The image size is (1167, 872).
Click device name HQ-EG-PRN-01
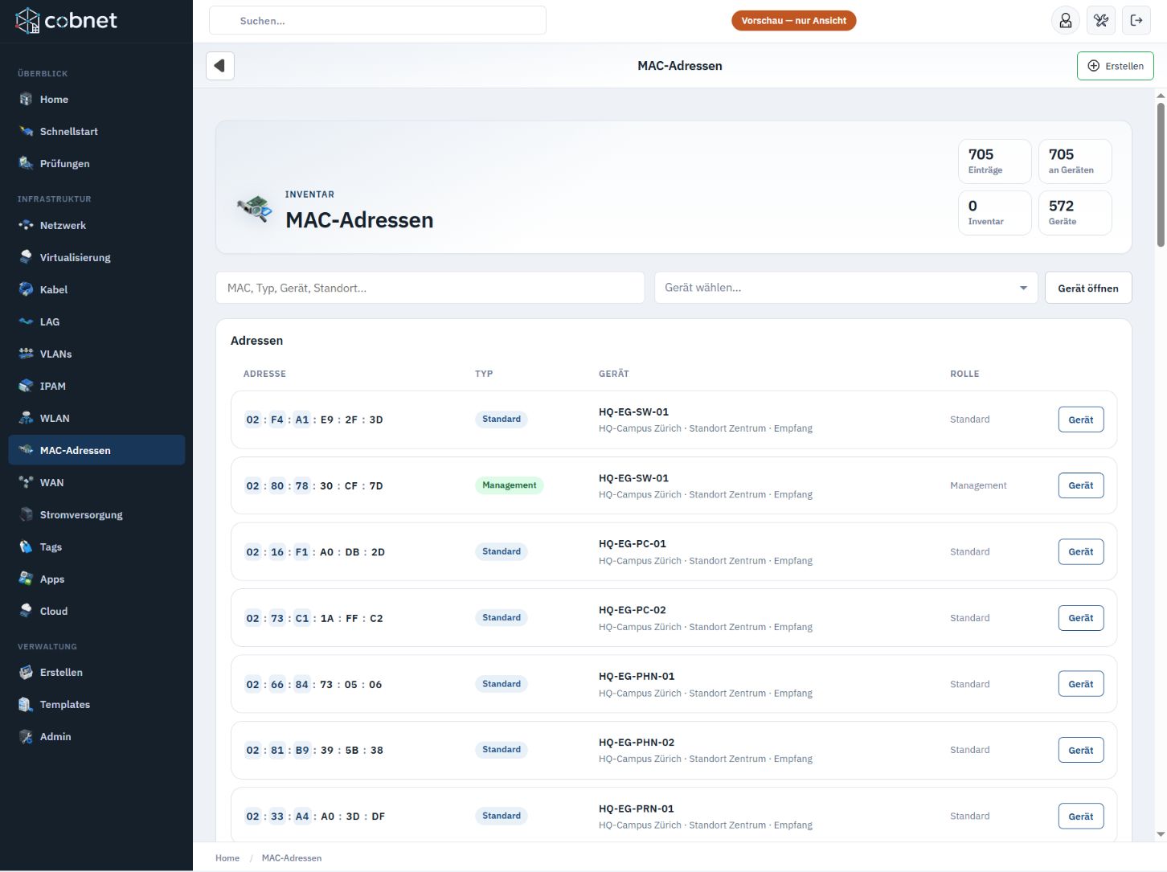tap(637, 809)
